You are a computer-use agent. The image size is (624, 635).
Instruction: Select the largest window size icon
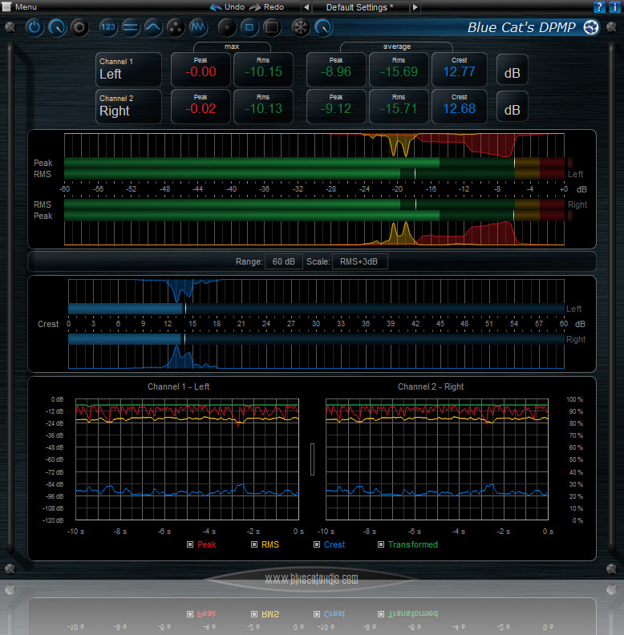(x=272, y=28)
